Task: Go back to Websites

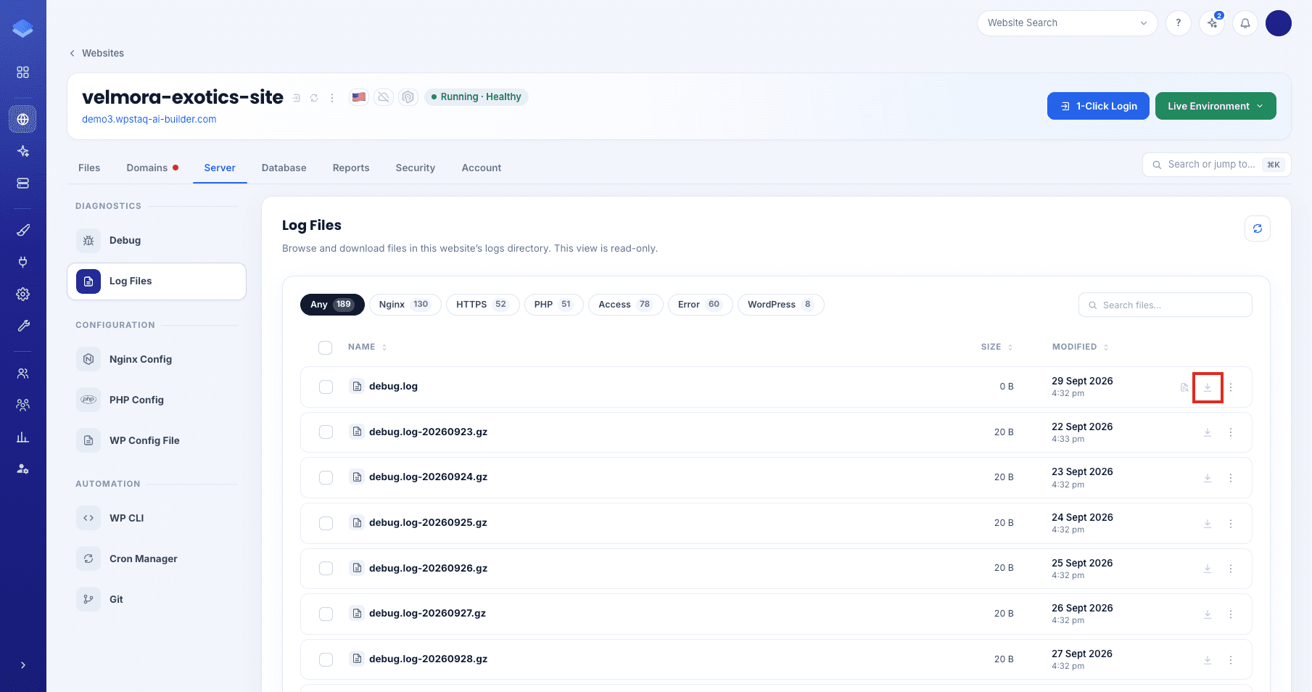Action: (x=96, y=53)
